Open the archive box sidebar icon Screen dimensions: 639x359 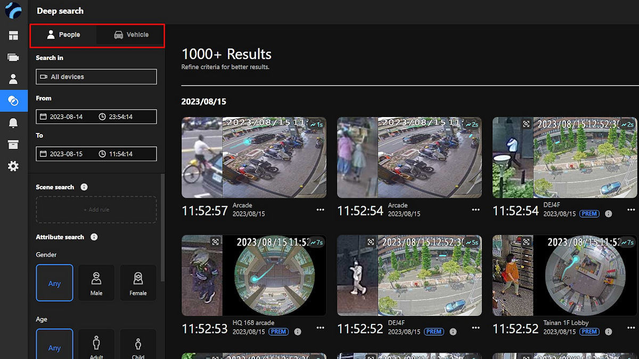(13, 145)
